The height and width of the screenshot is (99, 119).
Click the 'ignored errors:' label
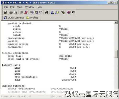[x=18, y=44]
